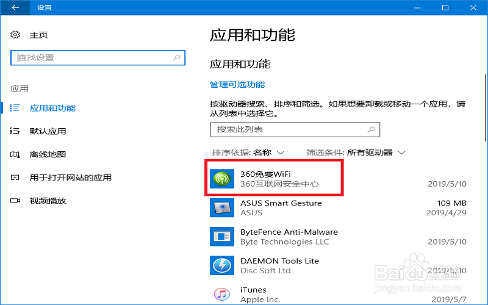488x305 pixels.
Task: Open the 排序依据: 名称 dropdown
Action: [x=248, y=152]
